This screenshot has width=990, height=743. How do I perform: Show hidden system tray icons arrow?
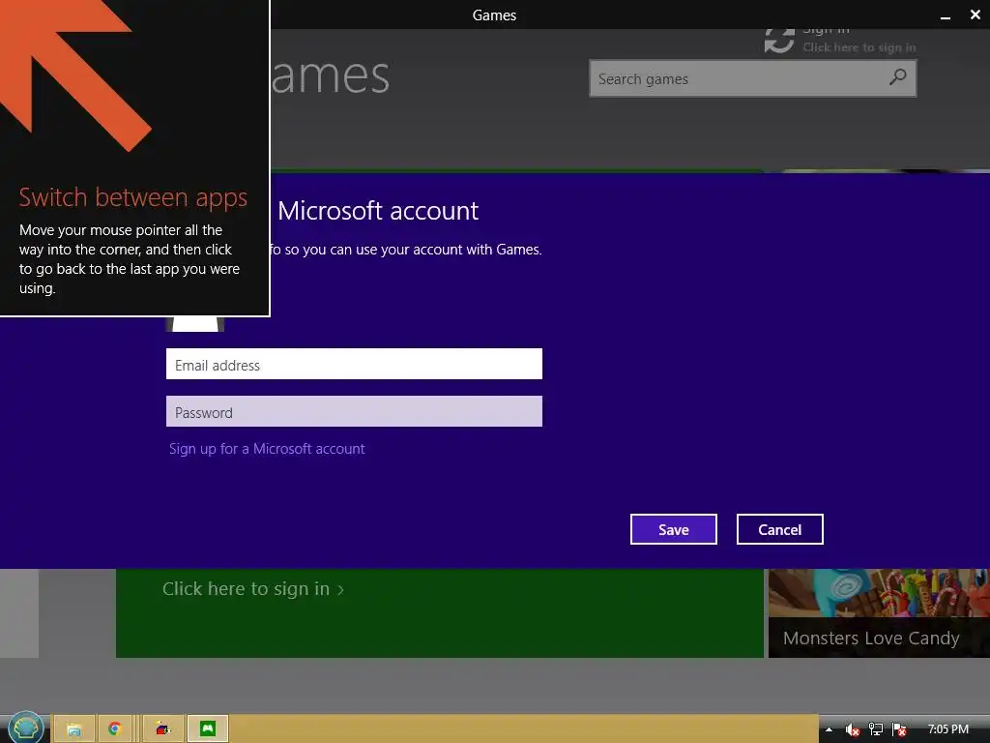[829, 729]
